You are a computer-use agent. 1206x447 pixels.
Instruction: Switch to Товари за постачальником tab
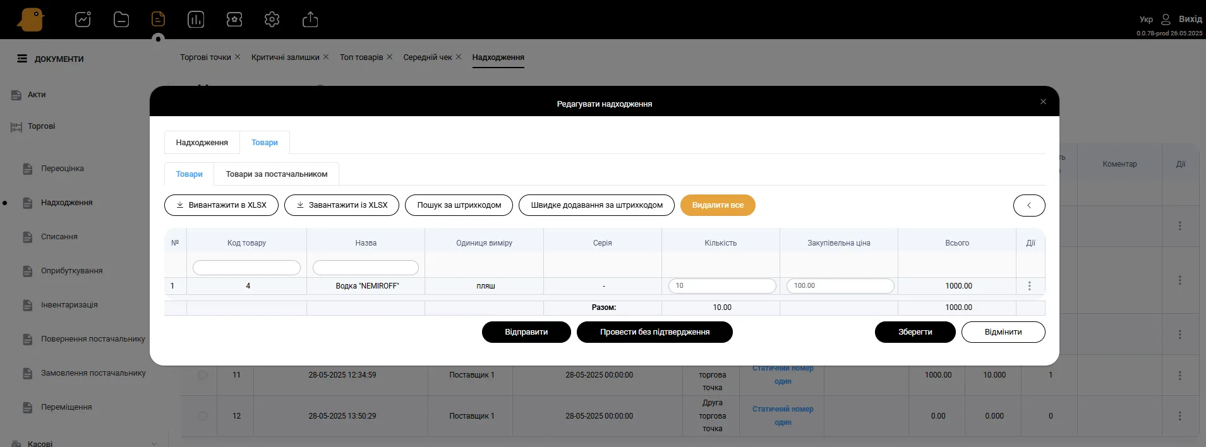276,174
